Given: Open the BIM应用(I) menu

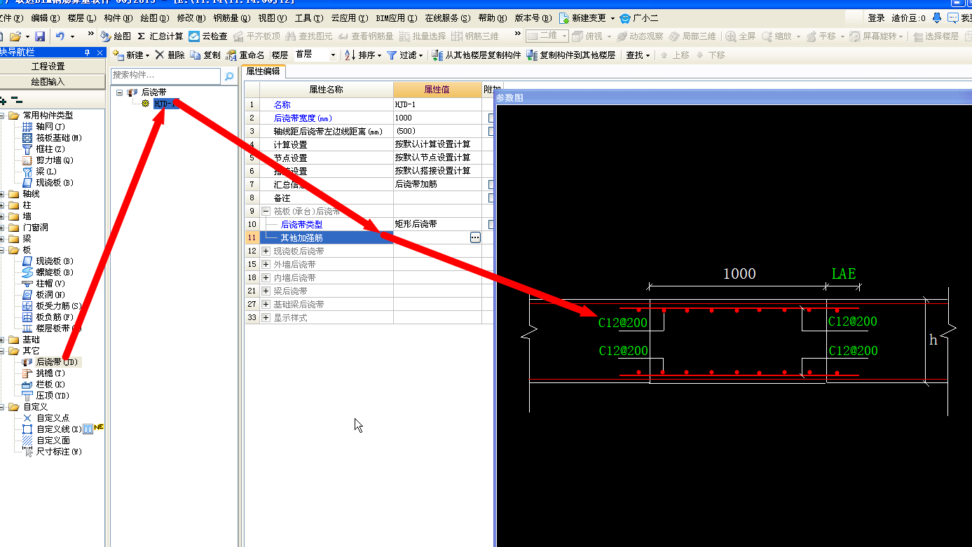Looking at the screenshot, I should (396, 18).
